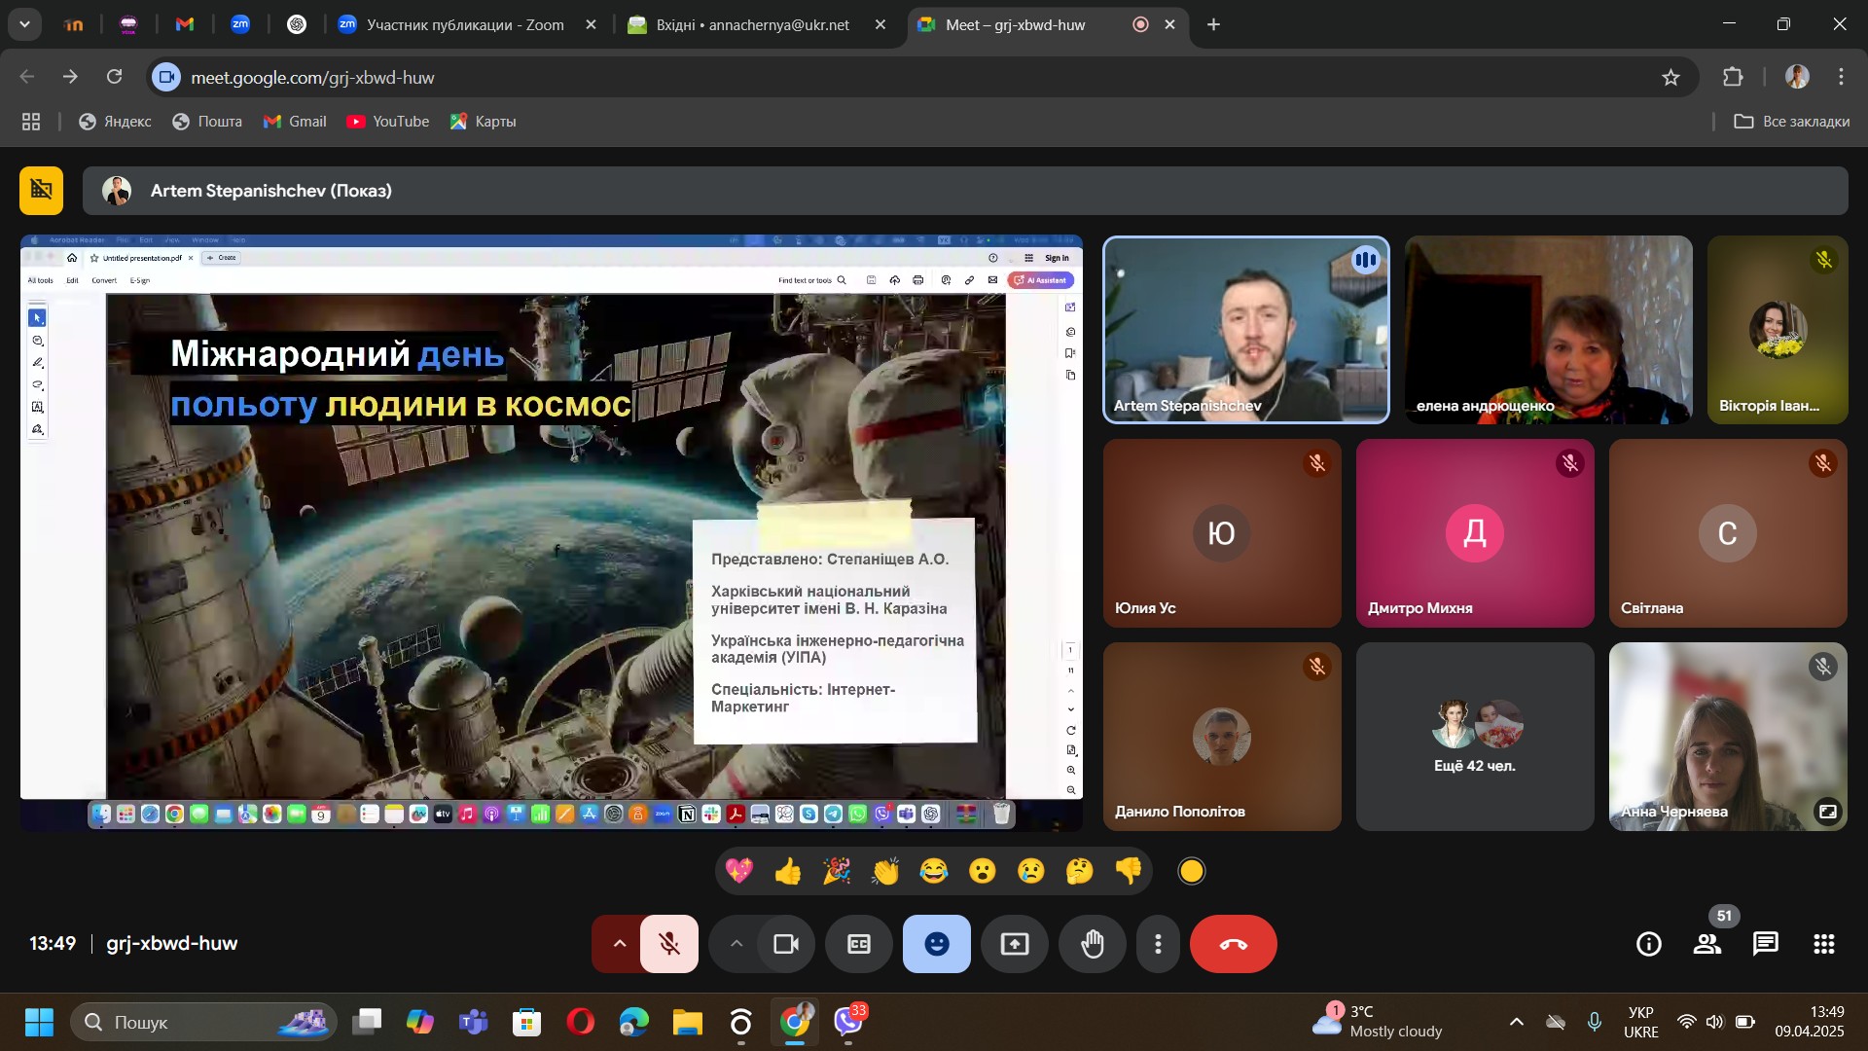Send the thumbs up reaction
Screen dimensions: 1868x1051
pos(787,871)
